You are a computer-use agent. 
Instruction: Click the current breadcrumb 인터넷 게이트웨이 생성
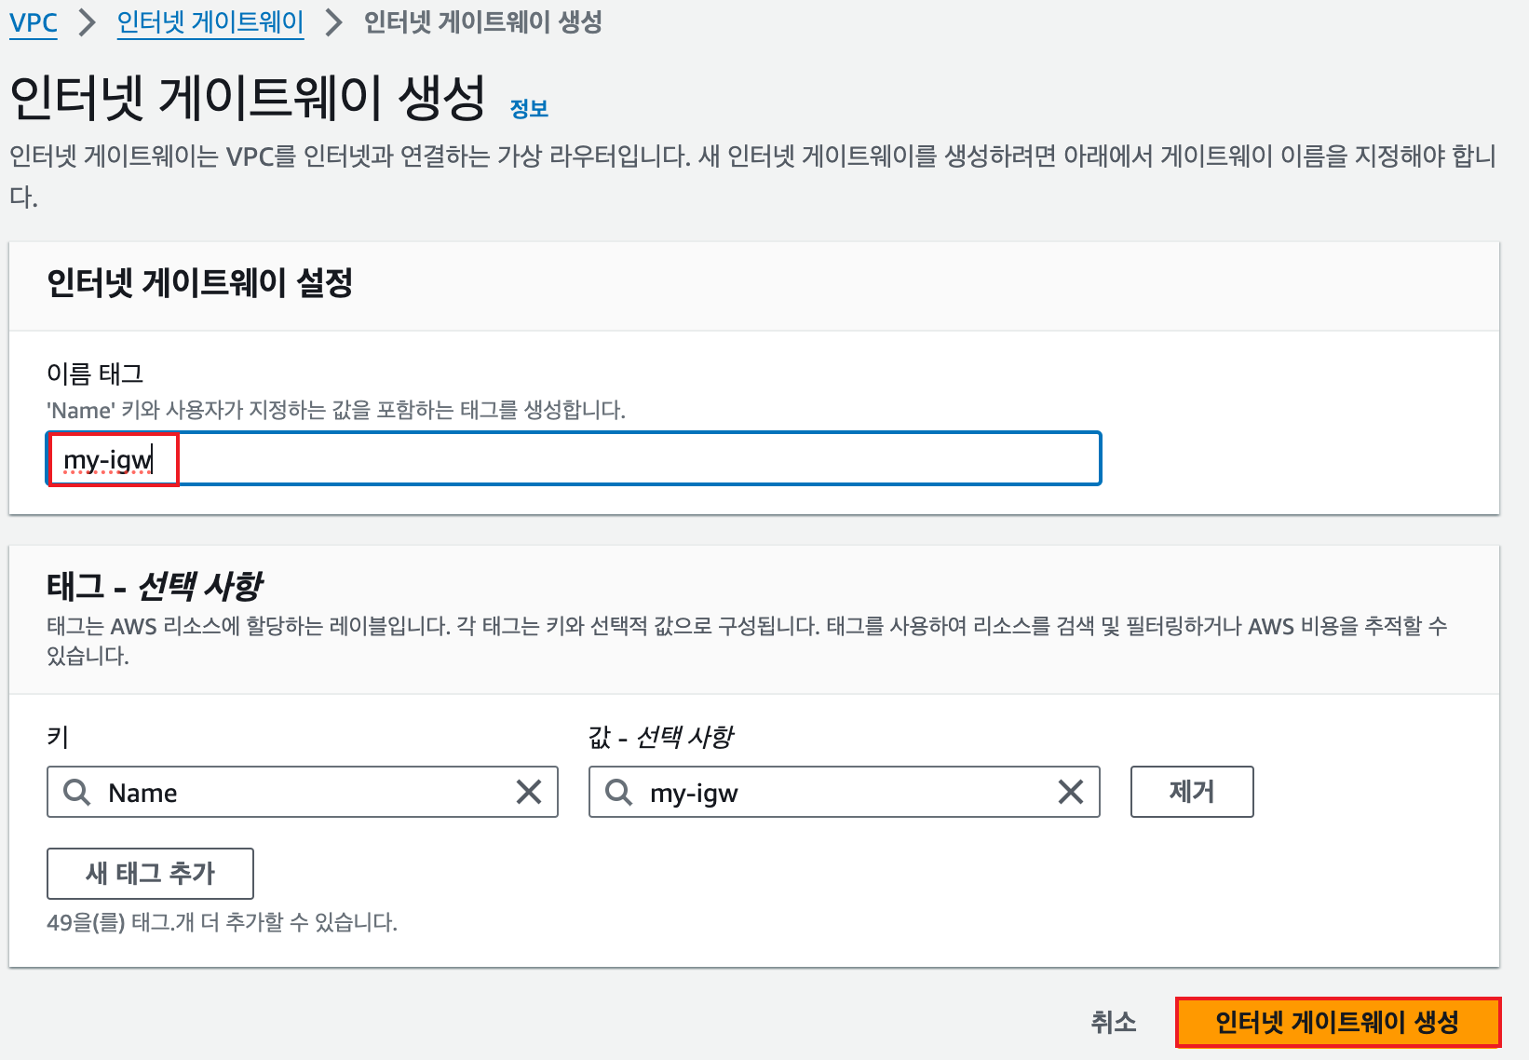coord(482,22)
